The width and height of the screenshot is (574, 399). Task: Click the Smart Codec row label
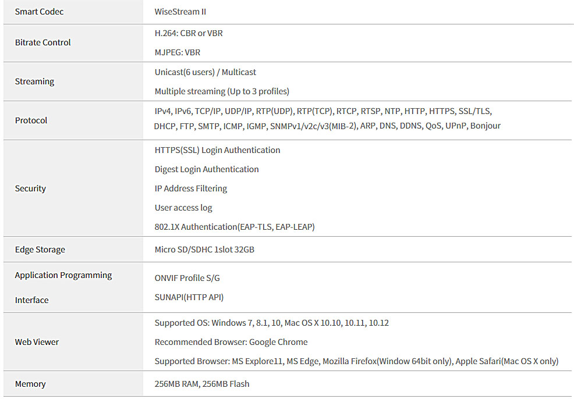point(39,12)
